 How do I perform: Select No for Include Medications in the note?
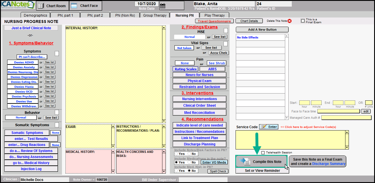189,162
